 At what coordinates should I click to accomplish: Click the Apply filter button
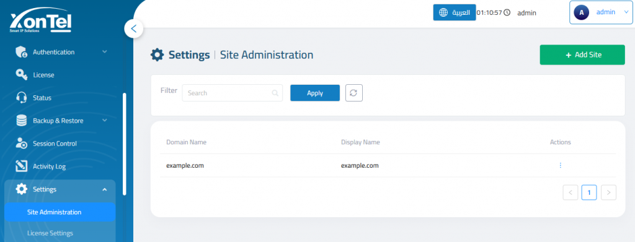coord(315,93)
